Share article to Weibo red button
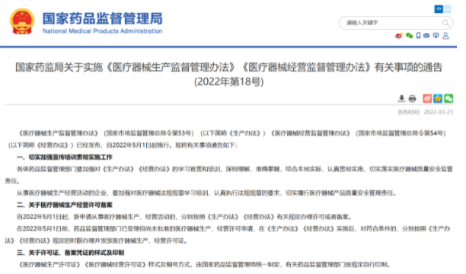466x274 pixels. [427, 98]
